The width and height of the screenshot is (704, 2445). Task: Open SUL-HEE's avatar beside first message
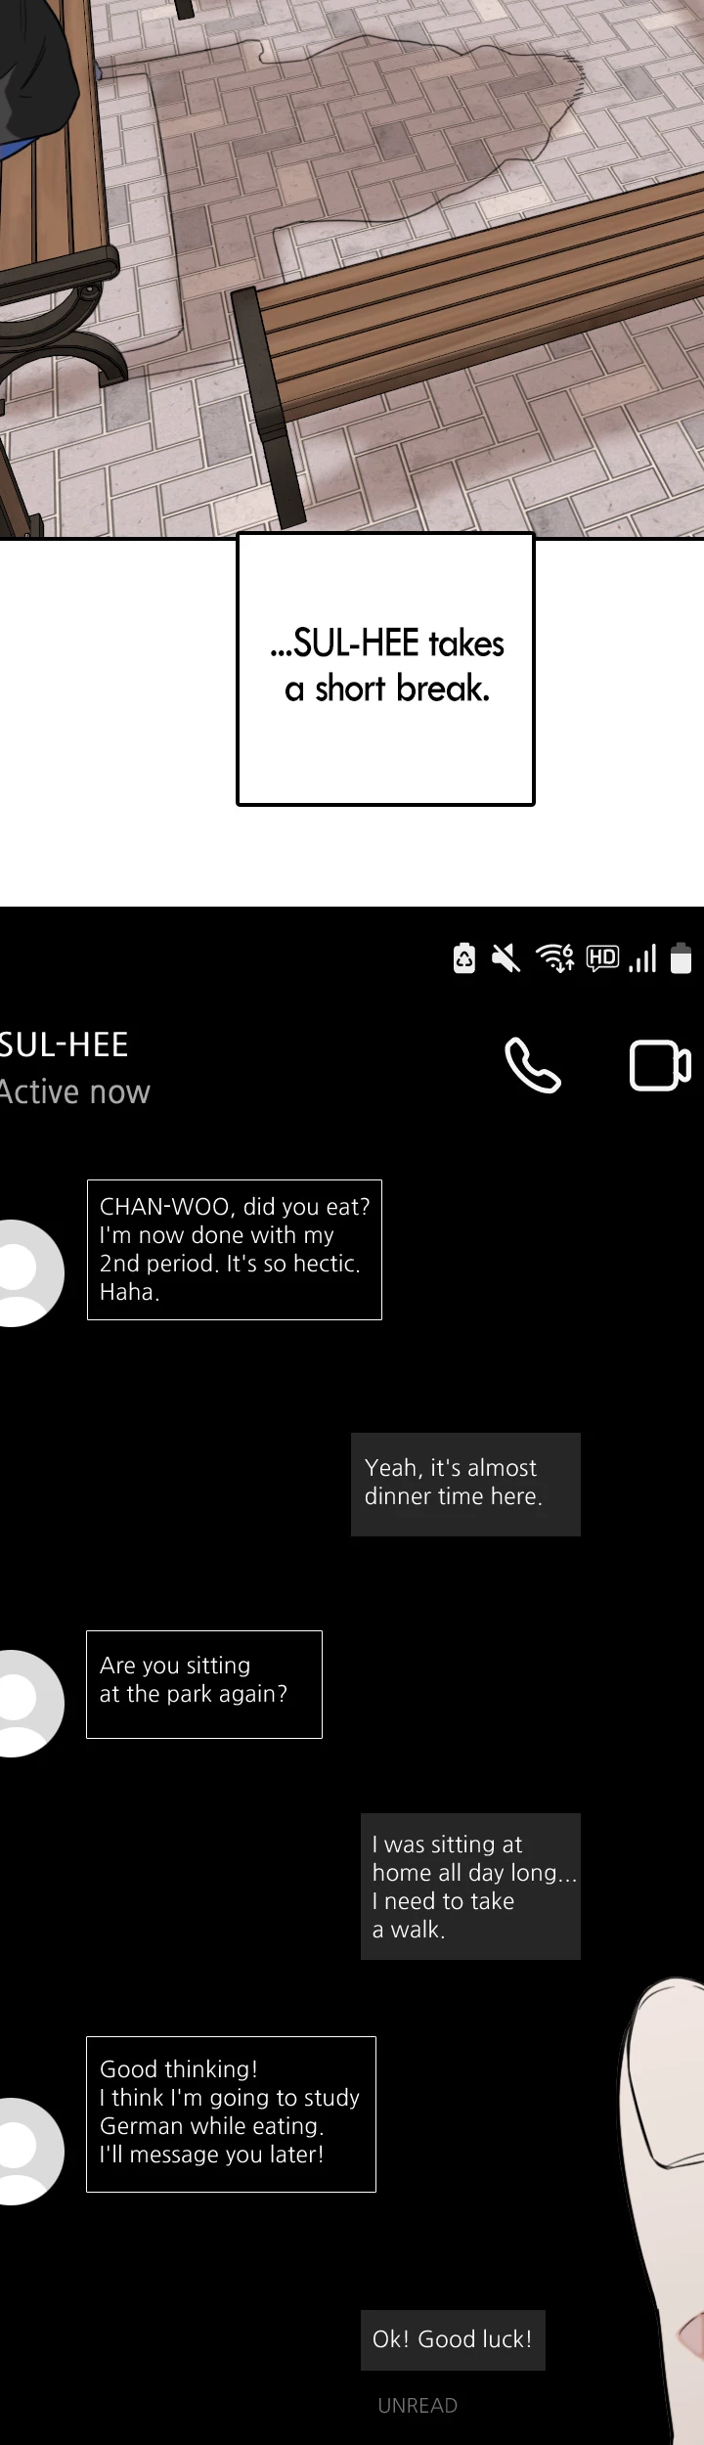[x=29, y=1273]
